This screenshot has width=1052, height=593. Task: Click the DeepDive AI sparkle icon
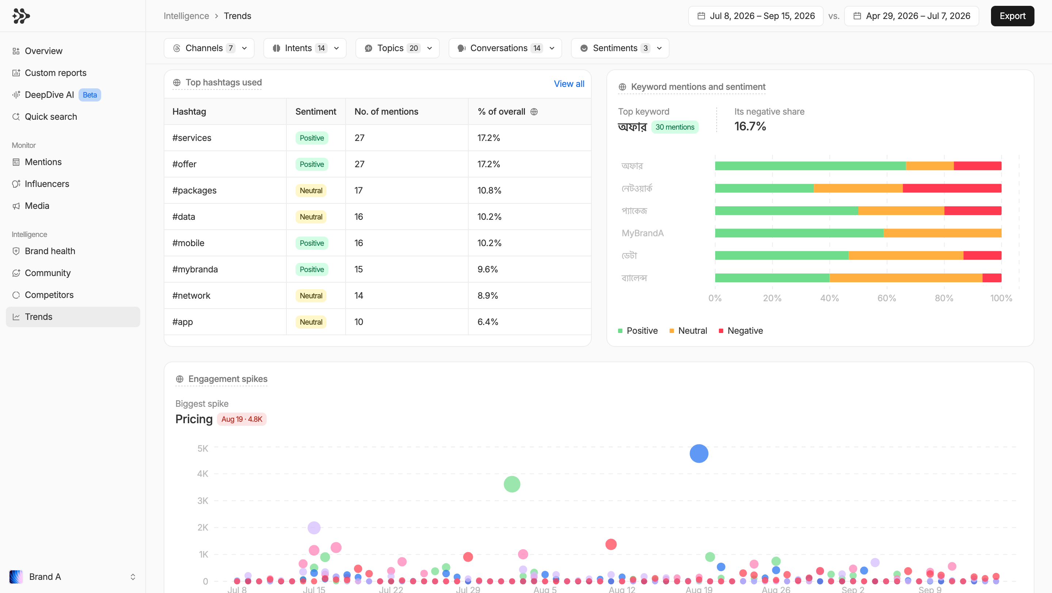16,95
